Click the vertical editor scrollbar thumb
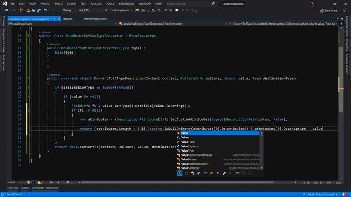 click(x=341, y=79)
